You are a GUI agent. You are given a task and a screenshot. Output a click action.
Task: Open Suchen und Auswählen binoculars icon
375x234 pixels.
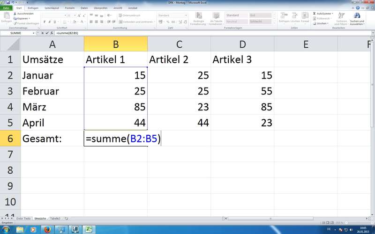[x=357, y=16]
